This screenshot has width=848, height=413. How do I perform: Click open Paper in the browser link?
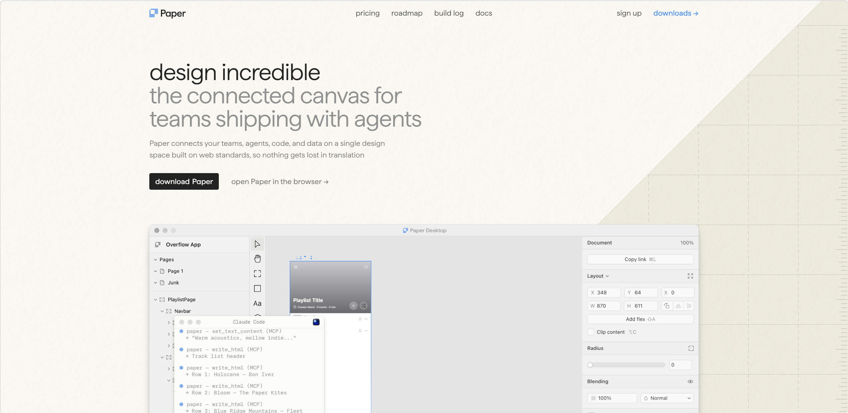280,182
